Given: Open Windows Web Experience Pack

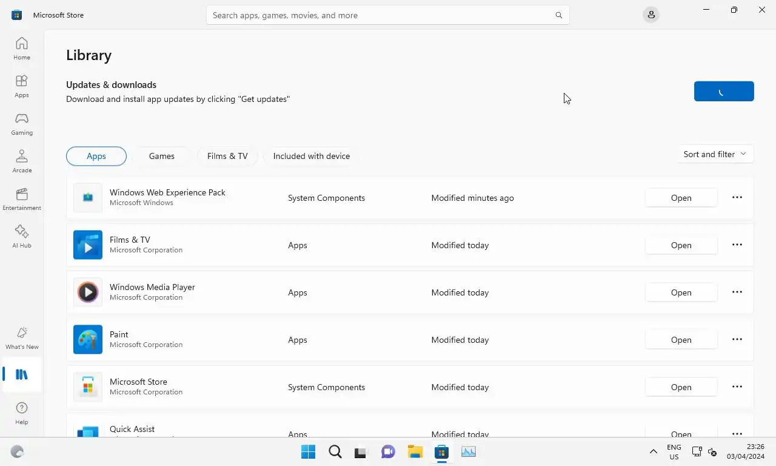Looking at the screenshot, I should pyautogui.click(x=681, y=198).
